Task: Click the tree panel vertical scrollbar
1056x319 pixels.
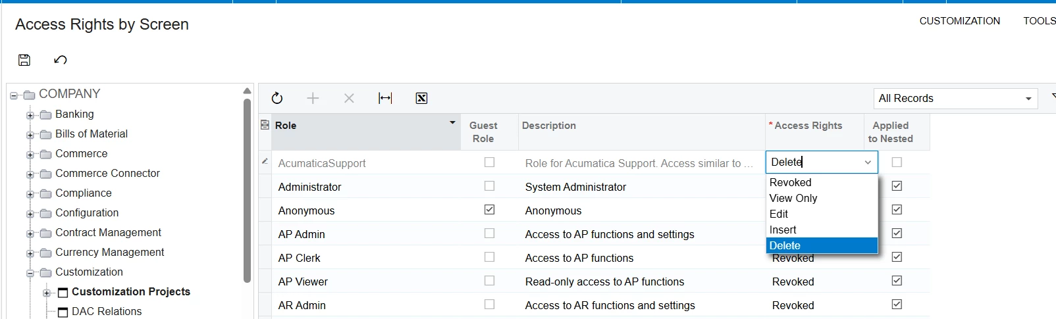Action: click(247, 191)
